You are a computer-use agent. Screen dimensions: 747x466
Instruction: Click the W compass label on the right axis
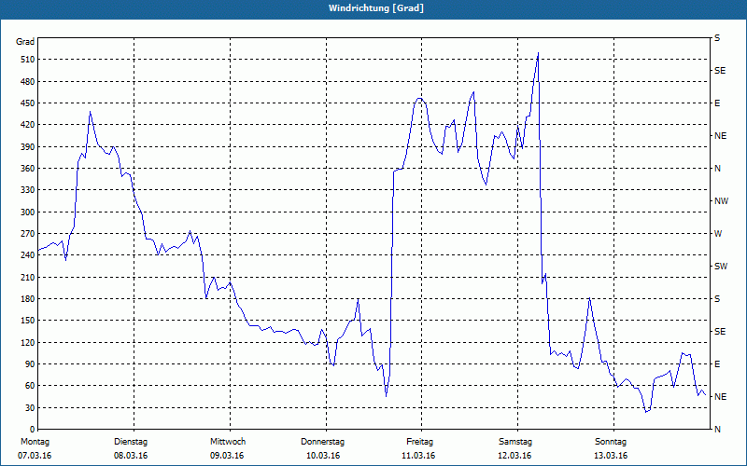click(x=718, y=234)
